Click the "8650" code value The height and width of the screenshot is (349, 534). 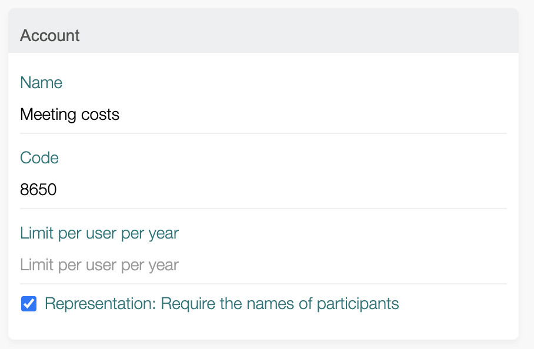click(x=38, y=189)
